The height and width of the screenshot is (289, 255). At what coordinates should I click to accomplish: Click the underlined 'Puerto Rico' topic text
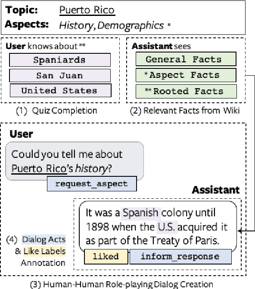coord(87,10)
